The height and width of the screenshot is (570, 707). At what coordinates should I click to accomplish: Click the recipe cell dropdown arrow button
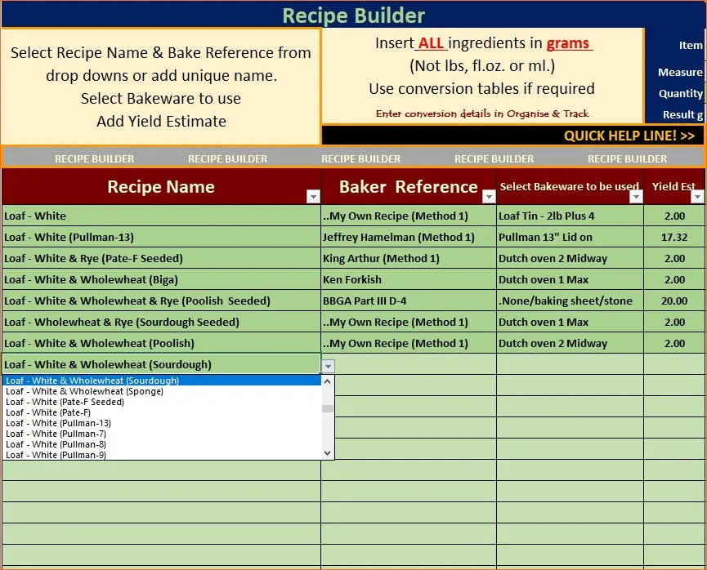(328, 366)
